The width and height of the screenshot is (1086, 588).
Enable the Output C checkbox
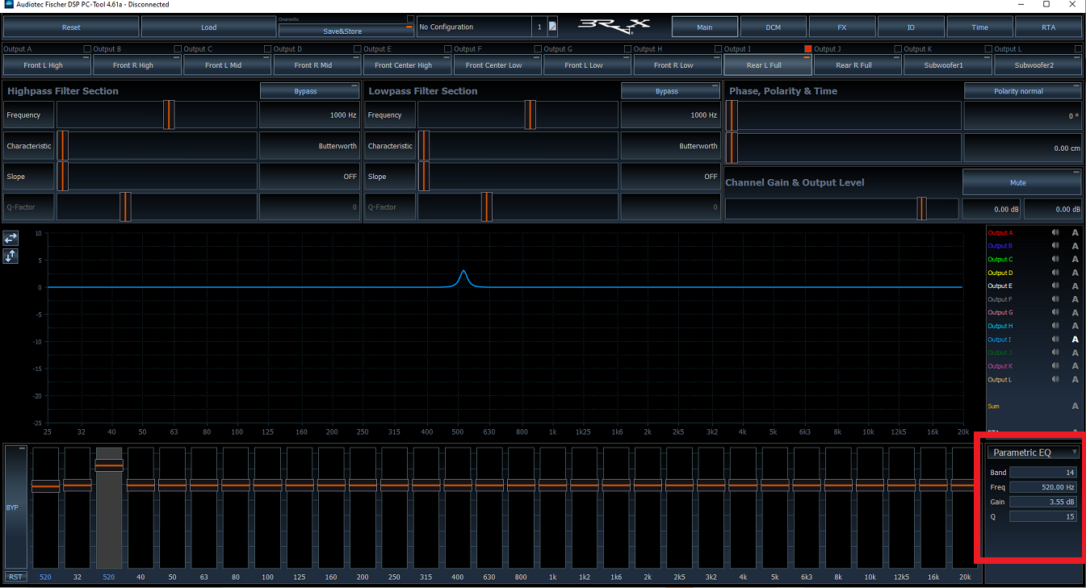(268, 49)
